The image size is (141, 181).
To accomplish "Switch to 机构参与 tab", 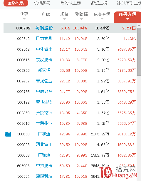I will point(42,3).
